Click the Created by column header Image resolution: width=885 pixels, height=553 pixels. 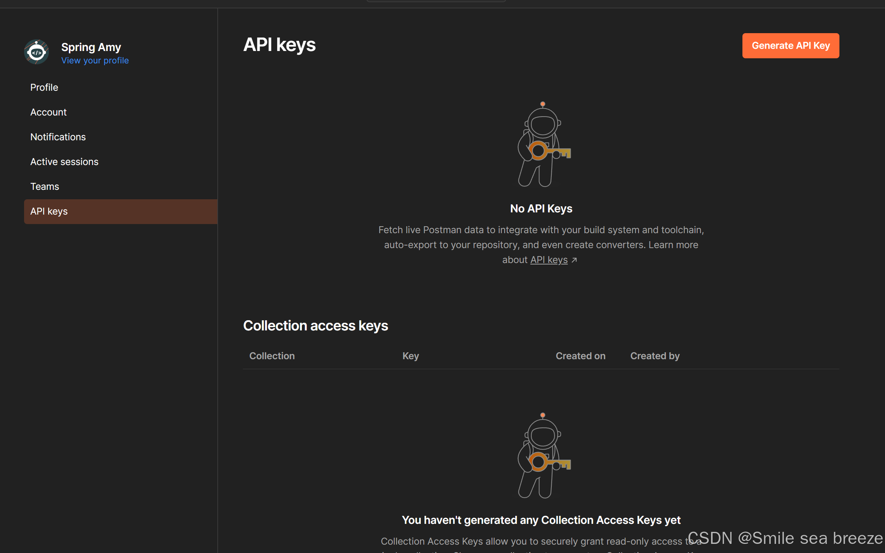655,356
